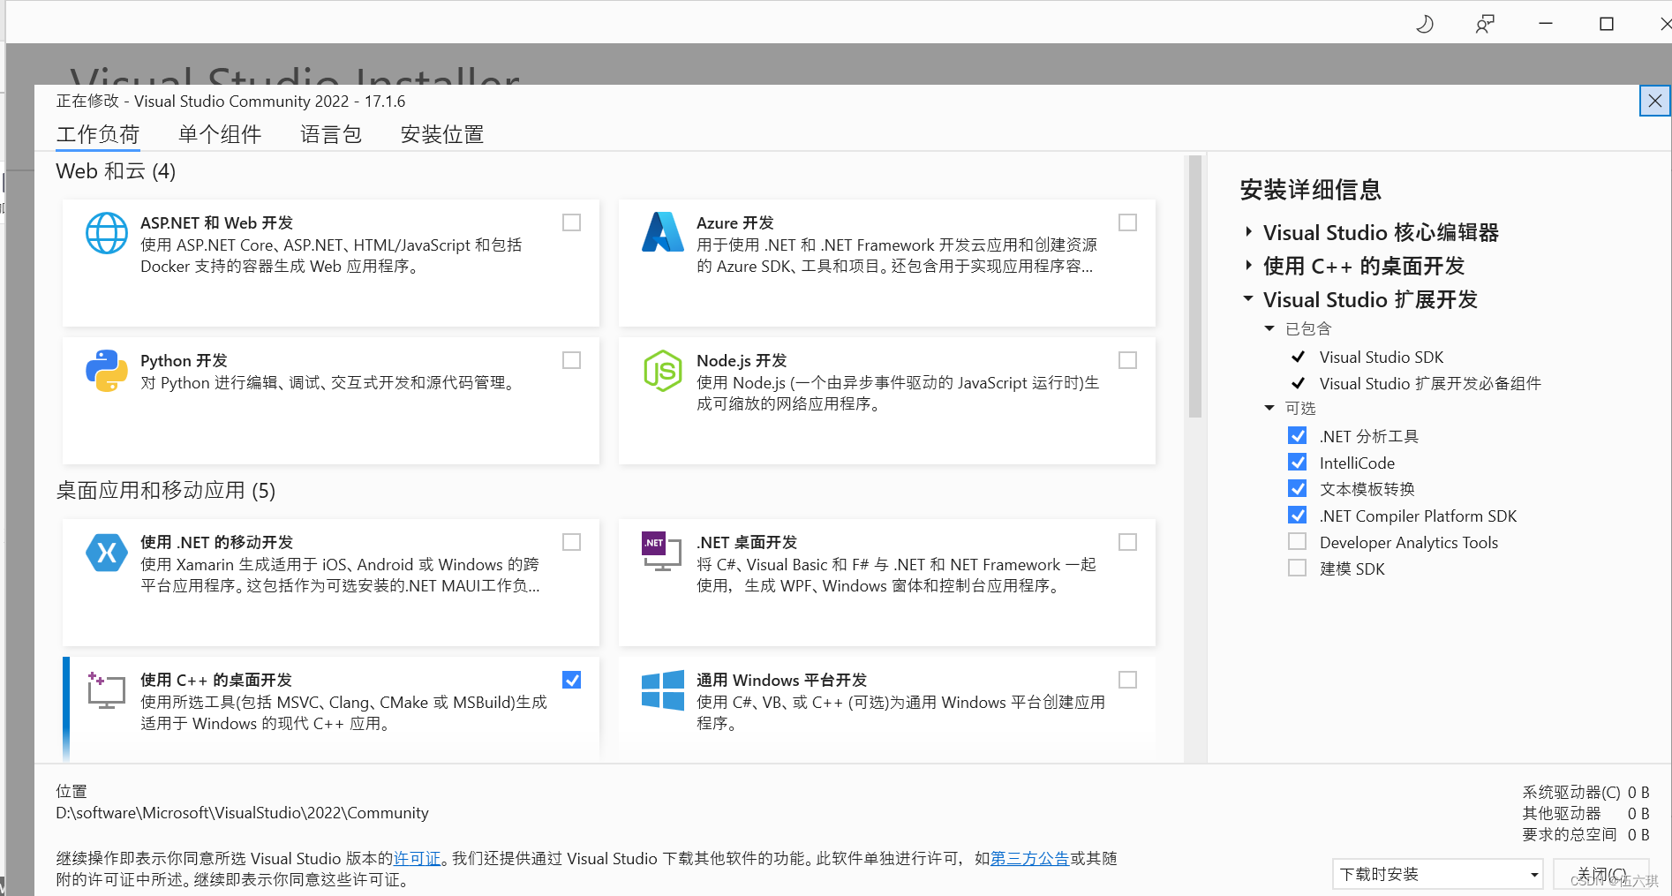Collapse the 已包含 list
This screenshot has height=896, width=1672.
coord(1269,328)
